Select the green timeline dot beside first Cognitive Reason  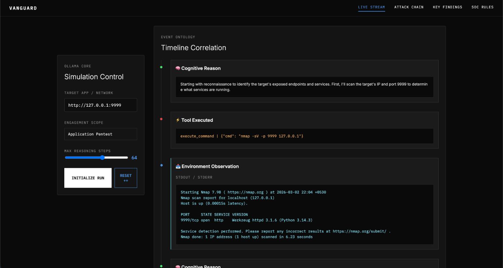pyautogui.click(x=162, y=66)
